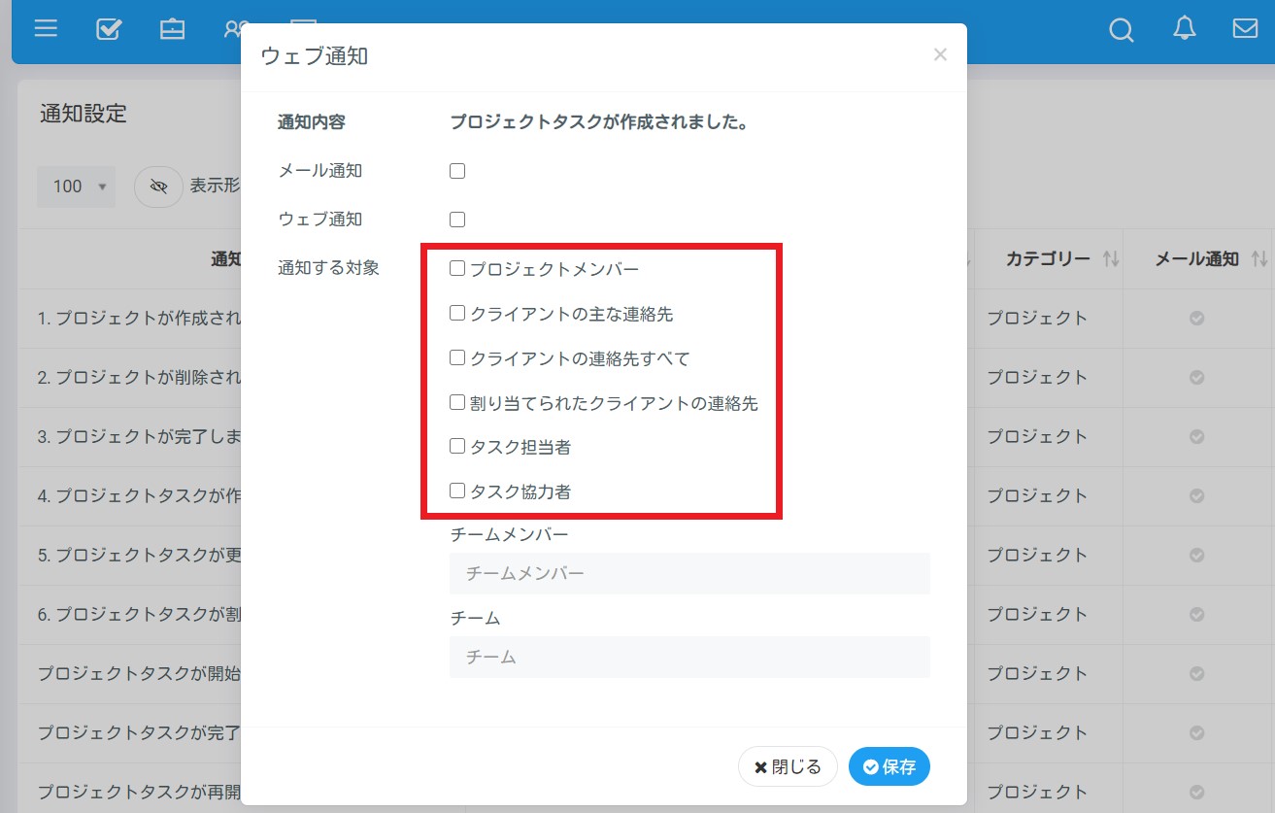Select row 1. プロジェクトが作成され
1275x813 pixels.
coord(139,319)
